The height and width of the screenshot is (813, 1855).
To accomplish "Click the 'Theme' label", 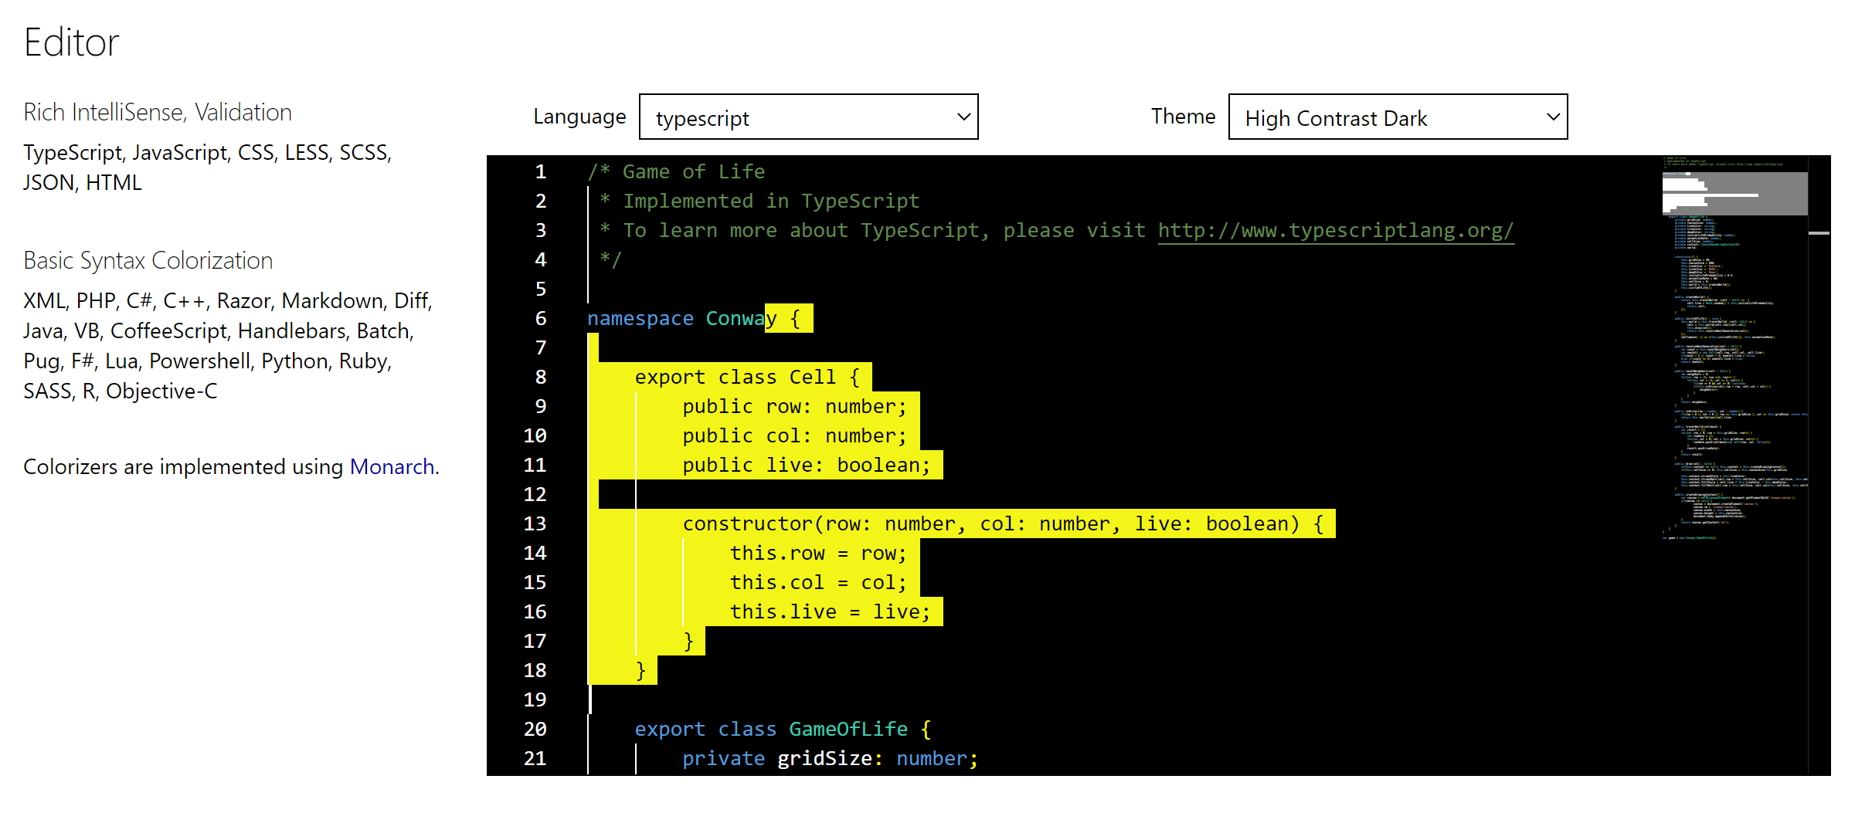I will (1183, 117).
